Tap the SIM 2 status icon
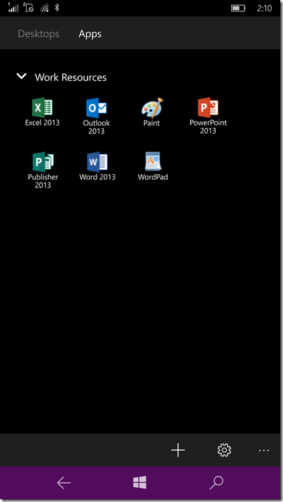The image size is (283, 502). pyautogui.click(x=29, y=8)
